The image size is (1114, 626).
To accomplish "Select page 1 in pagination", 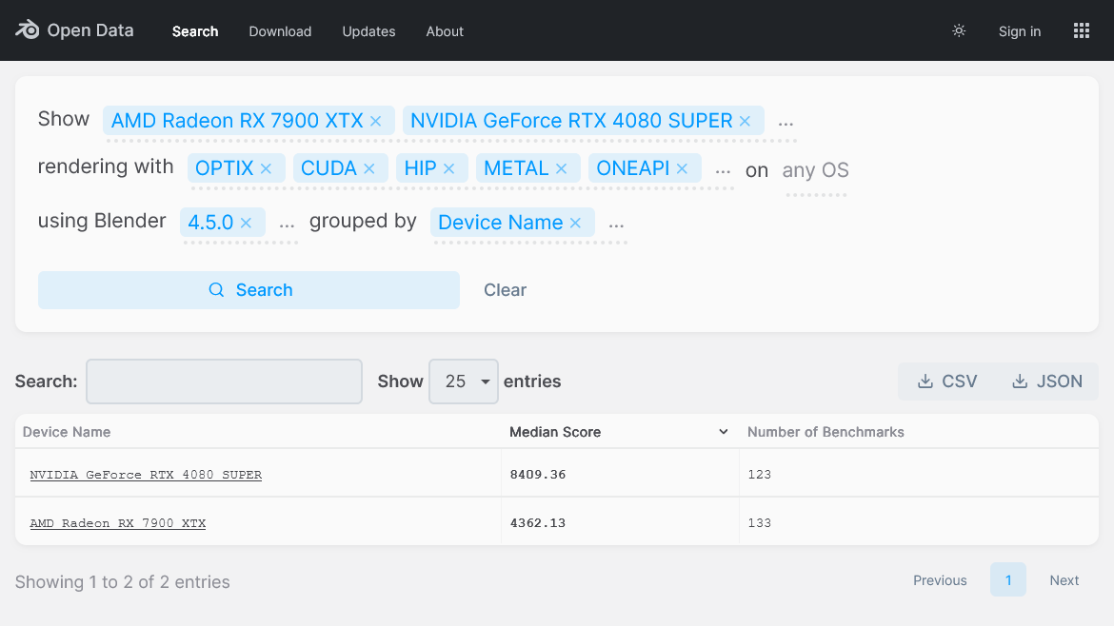I will [1008, 580].
